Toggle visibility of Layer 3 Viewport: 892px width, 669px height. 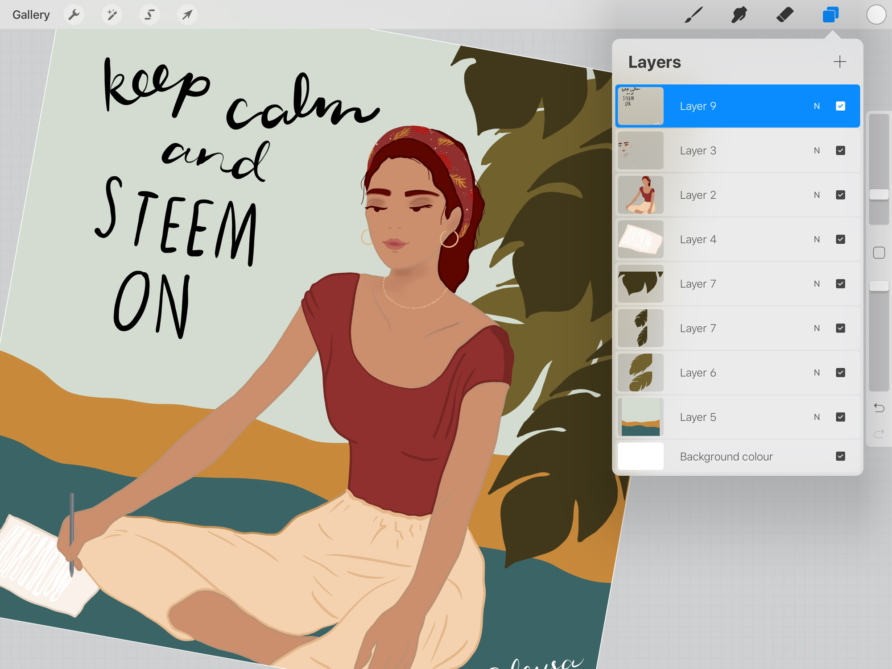tap(840, 150)
